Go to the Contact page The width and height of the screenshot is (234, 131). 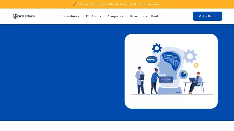tap(157, 16)
